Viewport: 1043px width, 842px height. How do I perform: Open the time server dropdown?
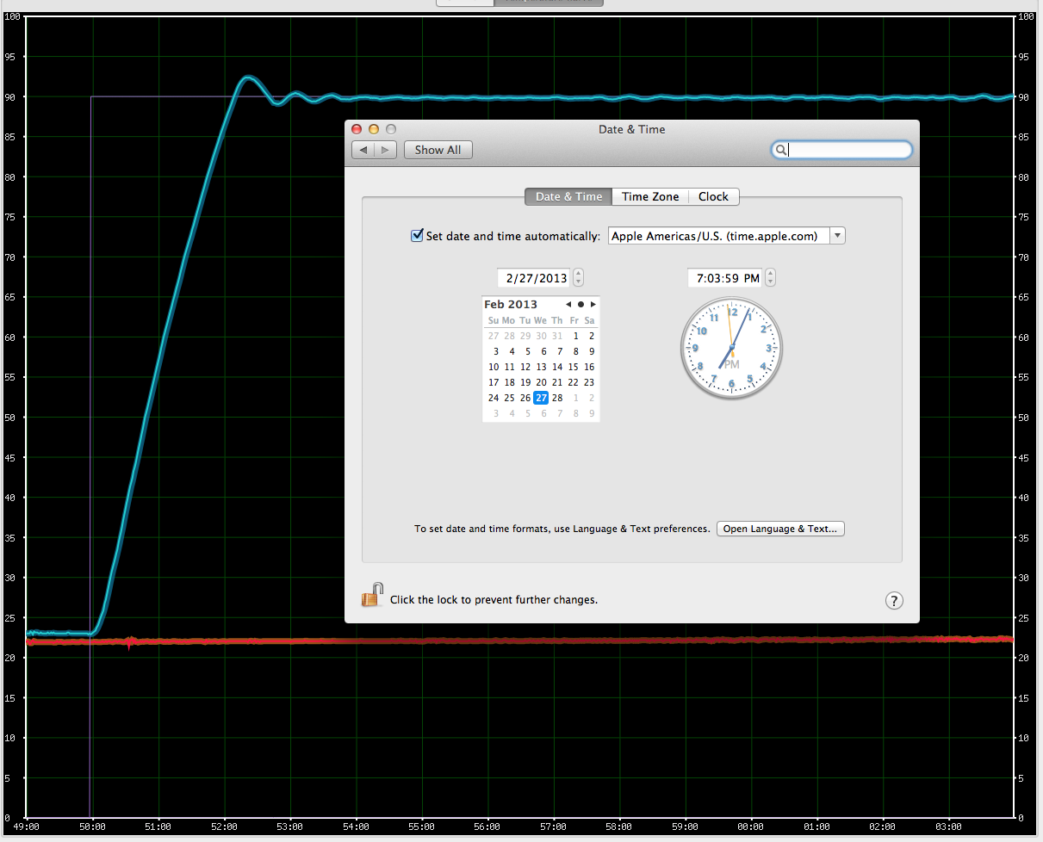(x=837, y=236)
